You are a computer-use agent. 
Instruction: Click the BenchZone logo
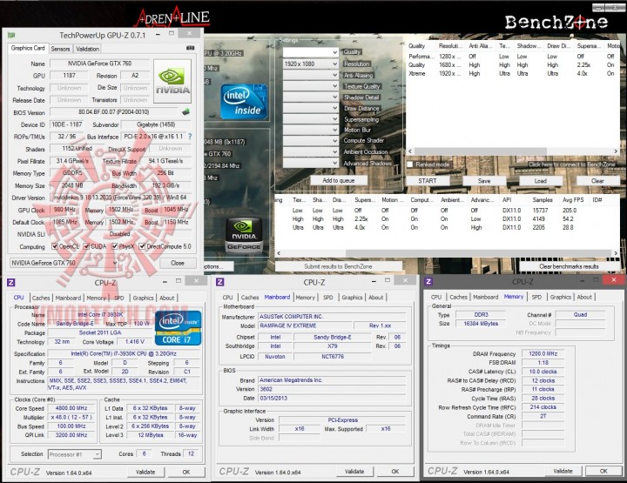coord(556,22)
